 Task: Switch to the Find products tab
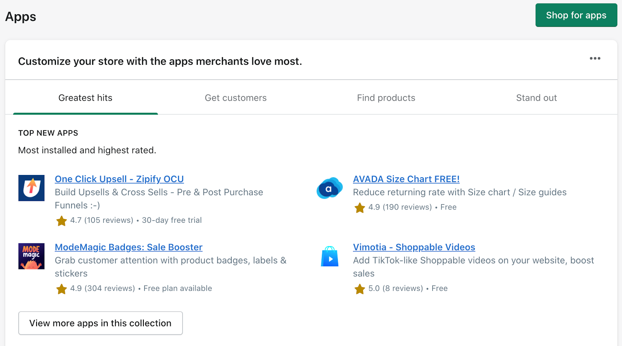click(x=386, y=98)
